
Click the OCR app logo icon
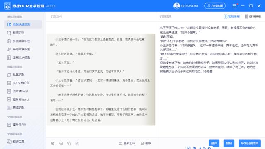tap(7, 6)
